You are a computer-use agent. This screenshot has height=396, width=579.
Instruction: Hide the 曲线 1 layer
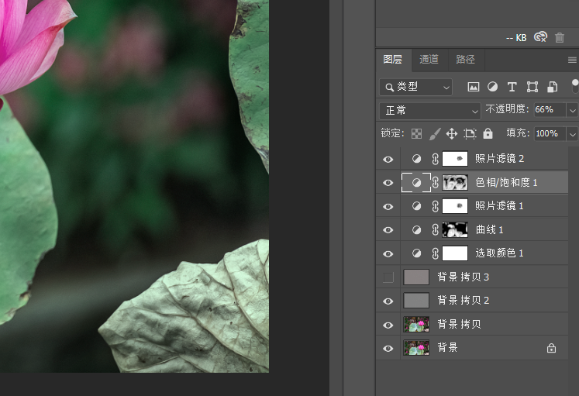tap(388, 230)
